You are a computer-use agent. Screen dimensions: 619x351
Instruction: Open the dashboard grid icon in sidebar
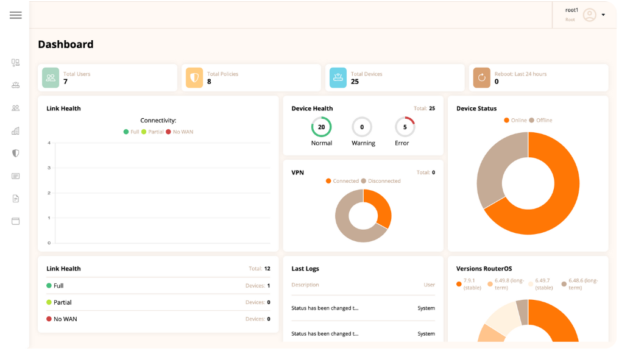[15, 62]
